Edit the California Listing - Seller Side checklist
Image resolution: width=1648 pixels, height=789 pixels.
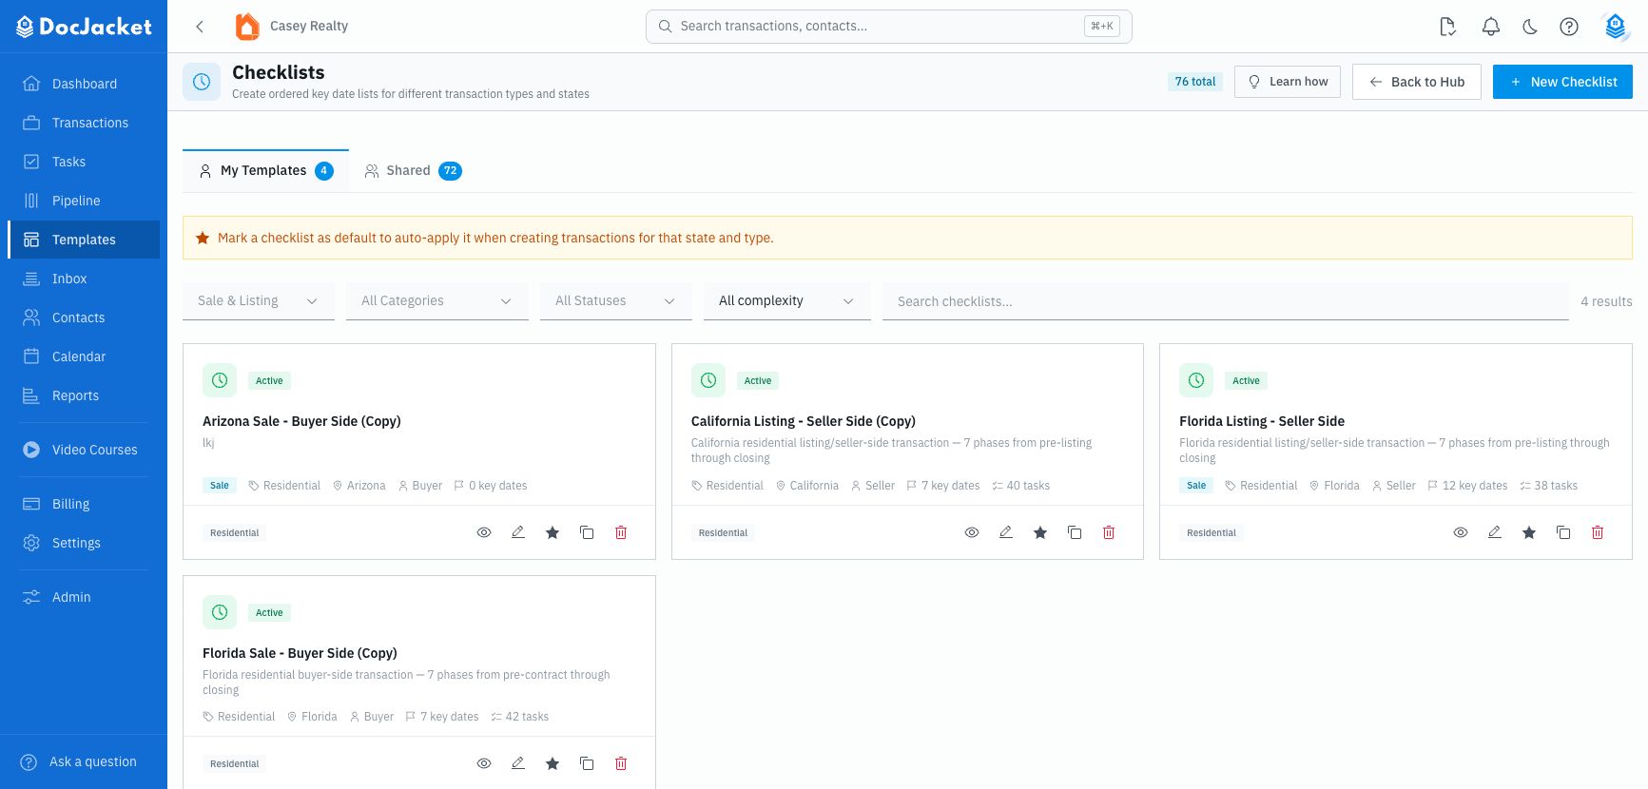1006,532
